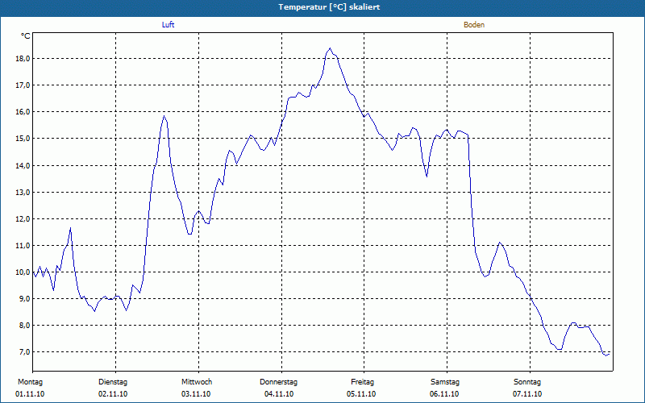The height and width of the screenshot is (403, 645).
Task: Click the 8,0 y-axis value
Action: click(25, 326)
